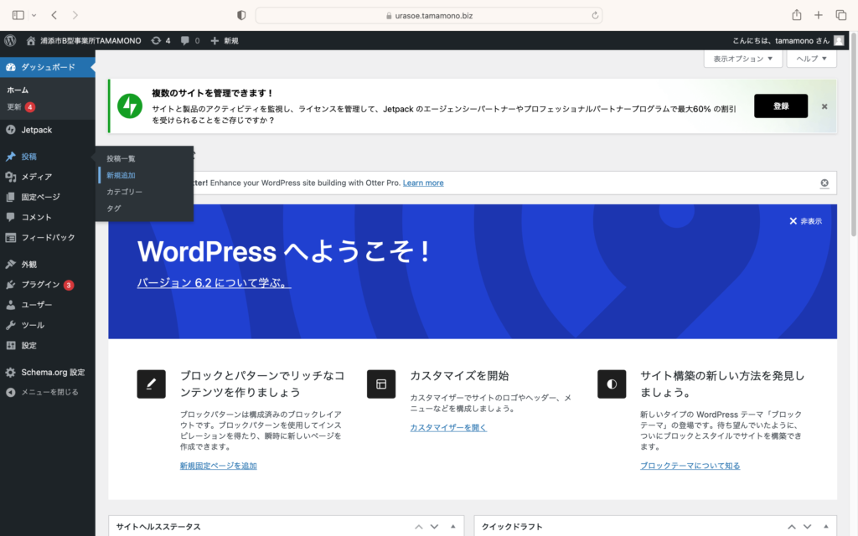Go to ホーム submenu

[18, 90]
